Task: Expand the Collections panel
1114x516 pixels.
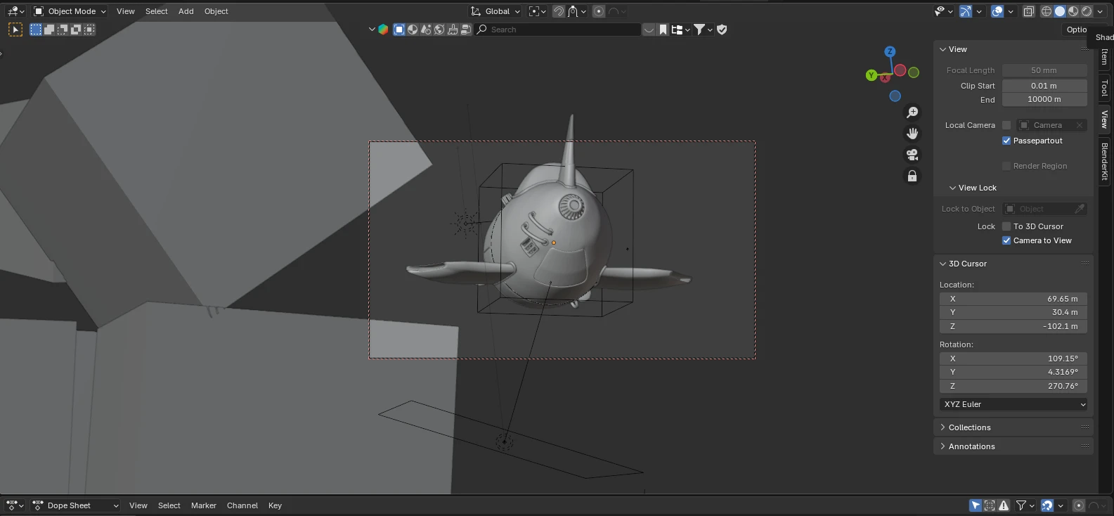Action: 969,427
